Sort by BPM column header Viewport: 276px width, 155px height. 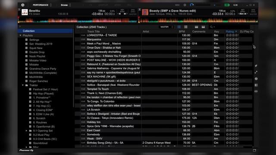tap(182, 31)
